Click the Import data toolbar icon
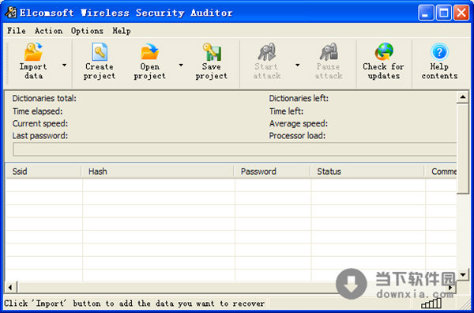Viewport: 474px width, 313px height. point(33,51)
